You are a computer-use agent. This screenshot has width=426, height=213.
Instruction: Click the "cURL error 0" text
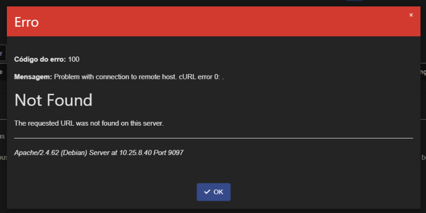[199, 77]
